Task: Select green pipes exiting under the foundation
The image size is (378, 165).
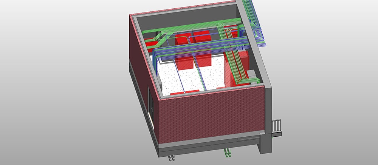Action: [x=228, y=153]
